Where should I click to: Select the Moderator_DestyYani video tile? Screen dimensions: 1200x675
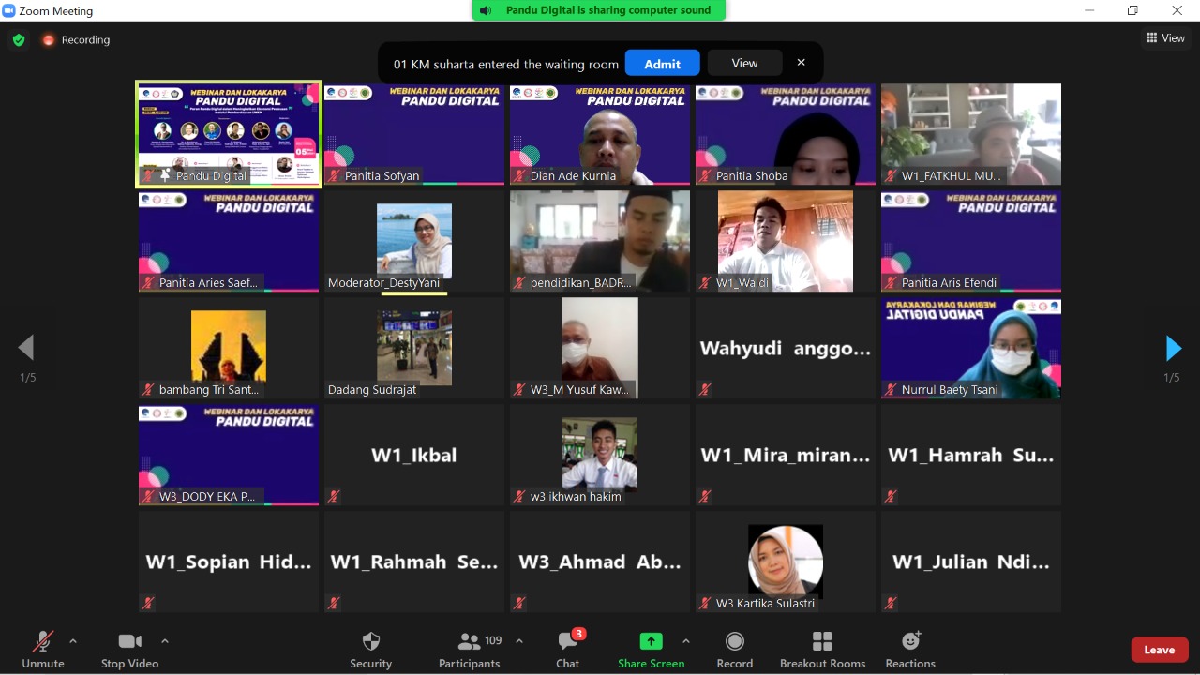(413, 241)
